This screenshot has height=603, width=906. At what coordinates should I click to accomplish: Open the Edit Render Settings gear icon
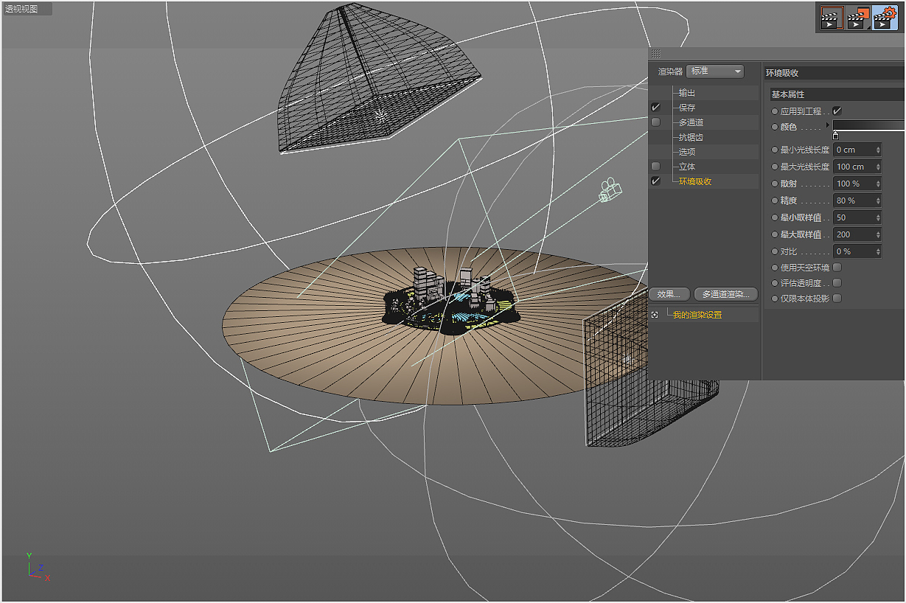pyautogui.click(x=884, y=18)
